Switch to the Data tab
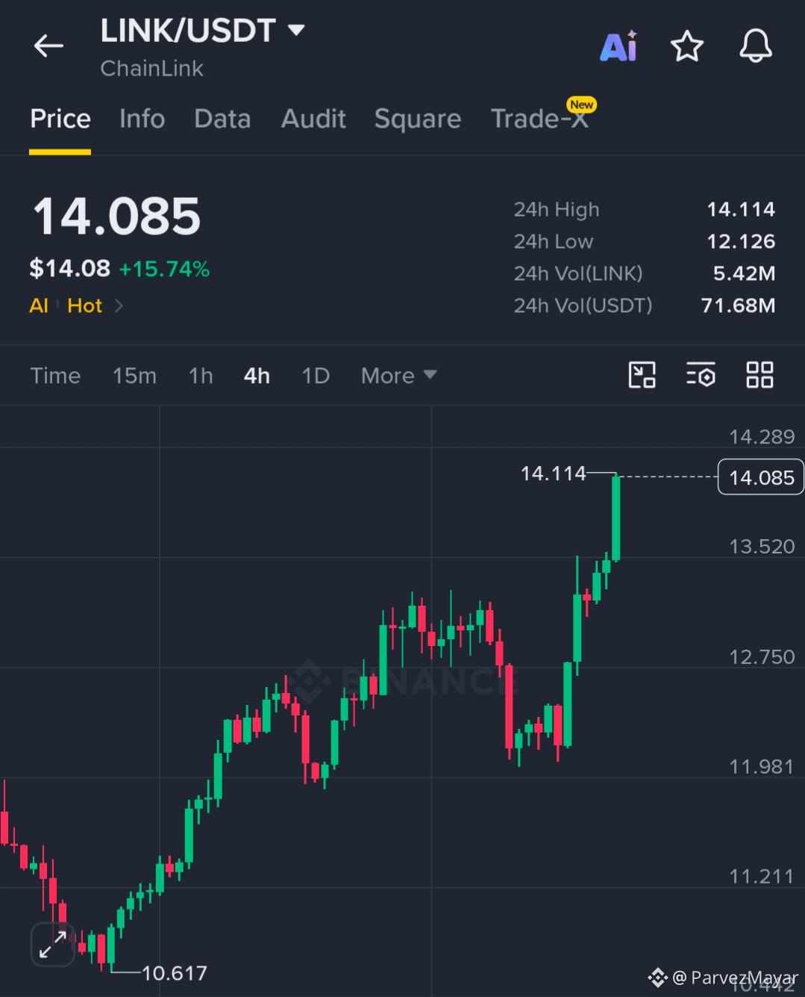 coord(222,119)
